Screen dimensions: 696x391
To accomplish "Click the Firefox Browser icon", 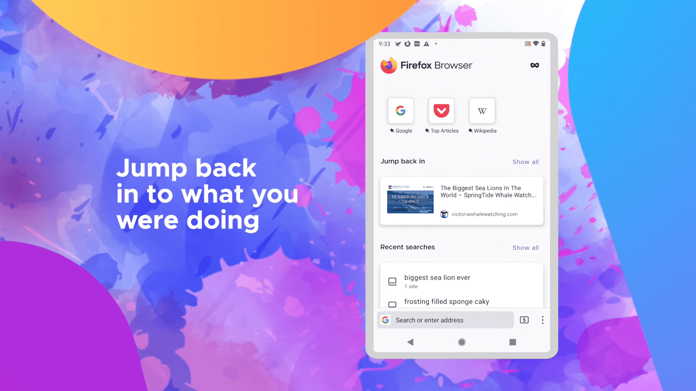I will click(x=388, y=65).
